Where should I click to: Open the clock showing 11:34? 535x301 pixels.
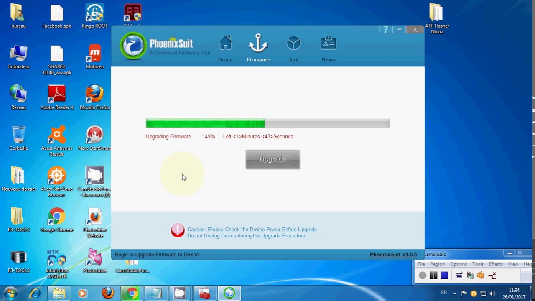515,293
